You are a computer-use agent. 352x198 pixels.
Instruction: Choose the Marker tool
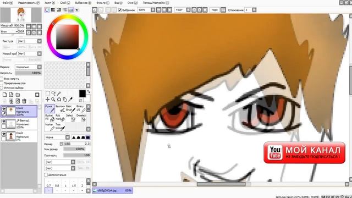click(x=50, y=127)
